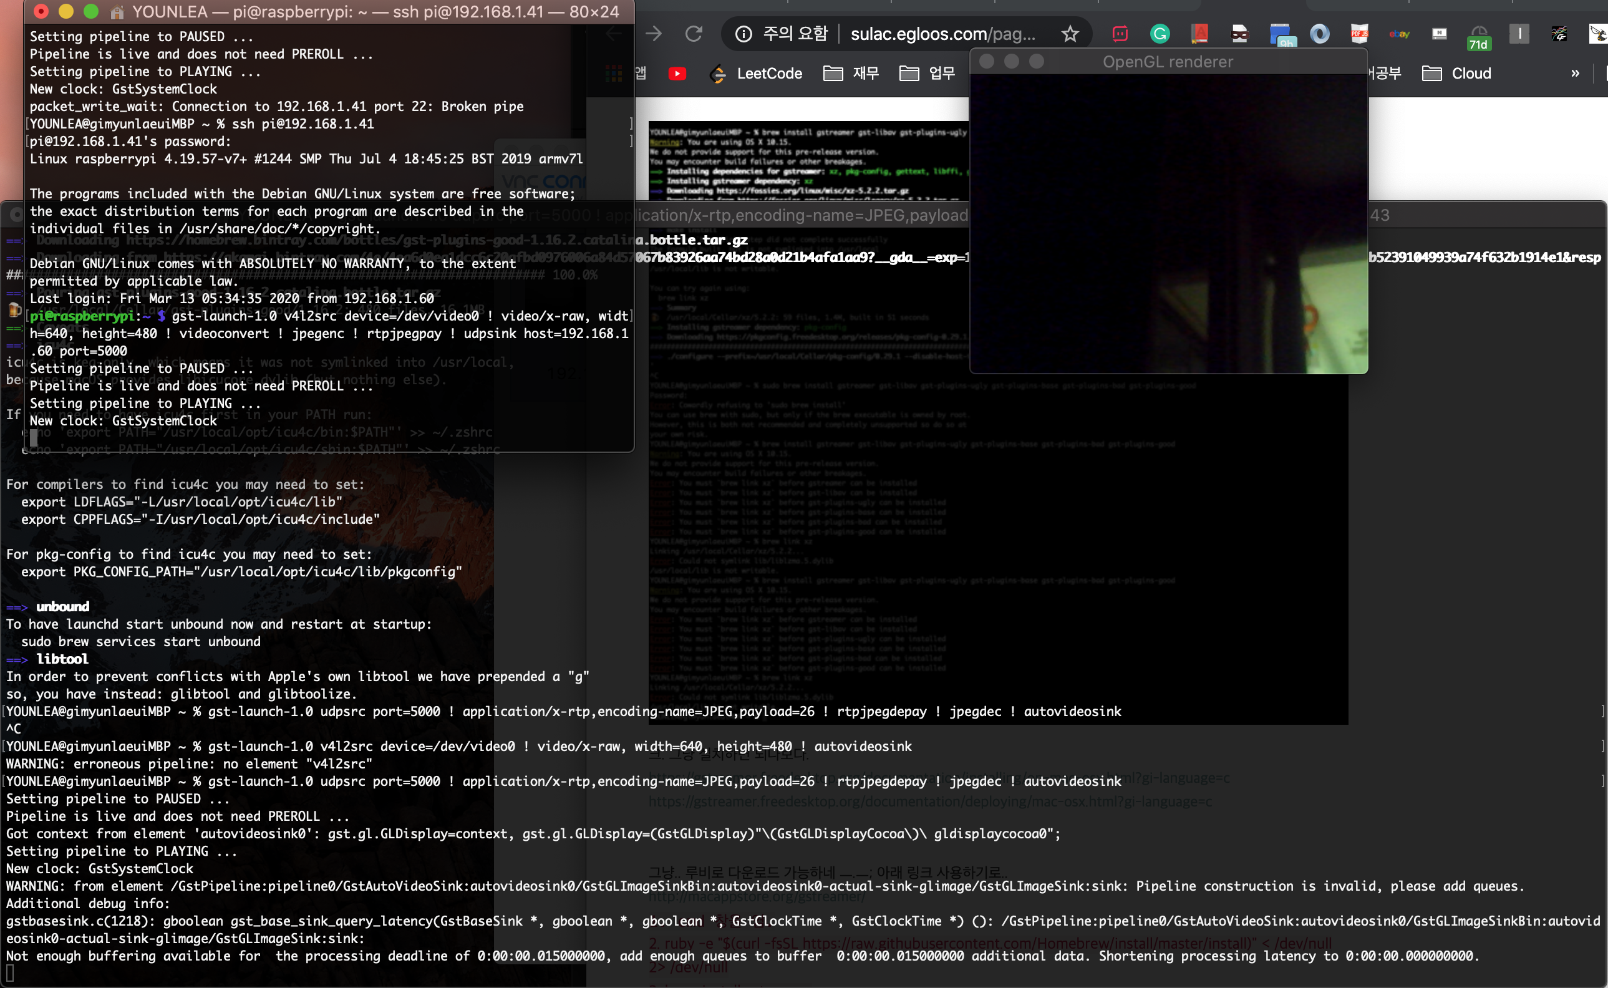
Task: Open the Grammarly extension
Action: click(1160, 33)
